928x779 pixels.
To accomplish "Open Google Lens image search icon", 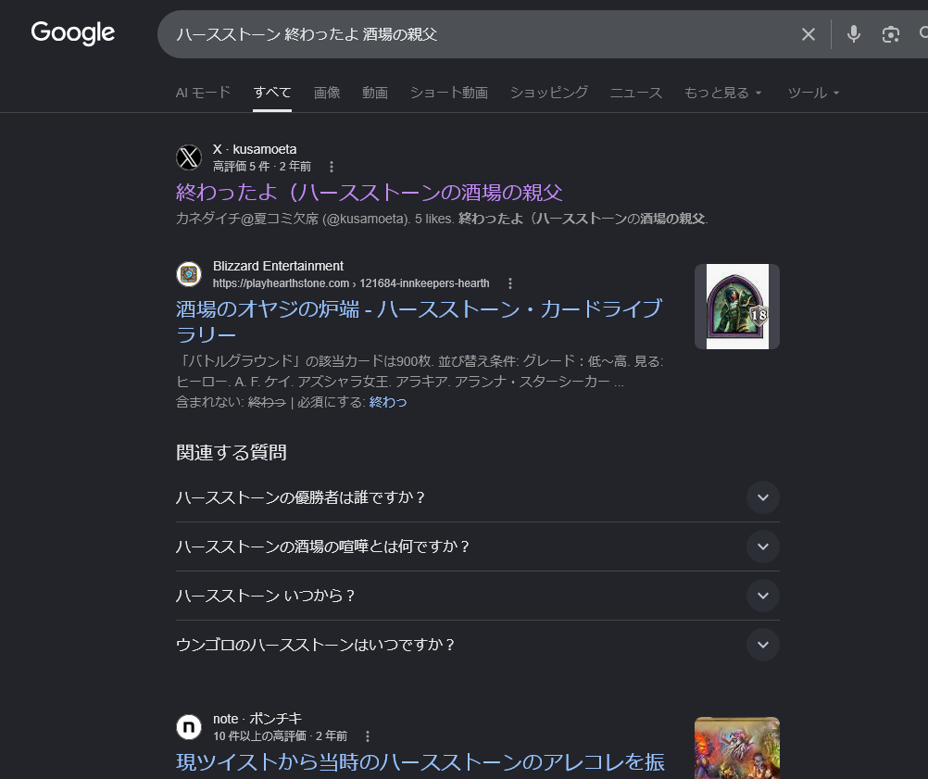I will (890, 34).
